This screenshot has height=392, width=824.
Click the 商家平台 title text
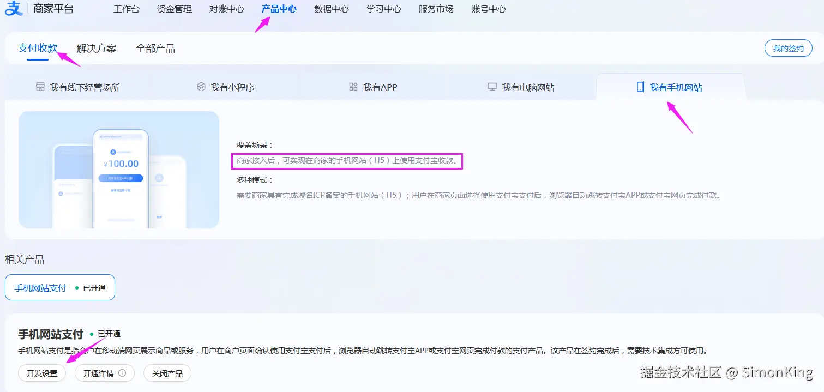[53, 9]
